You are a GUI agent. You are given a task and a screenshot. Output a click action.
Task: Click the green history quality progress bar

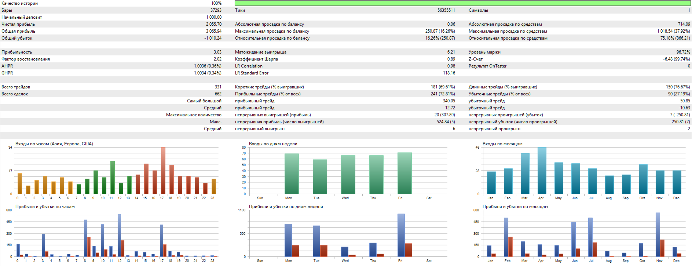point(462,3)
